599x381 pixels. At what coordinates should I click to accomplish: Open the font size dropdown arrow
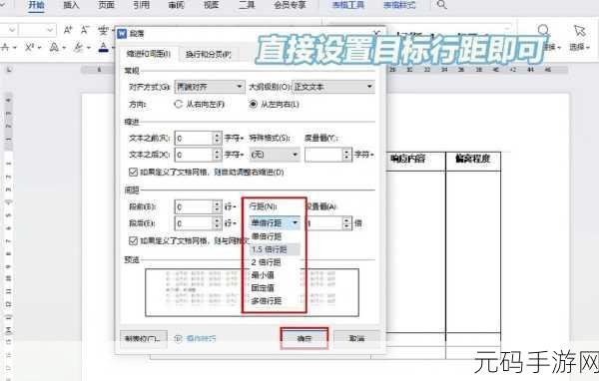pos(50,29)
